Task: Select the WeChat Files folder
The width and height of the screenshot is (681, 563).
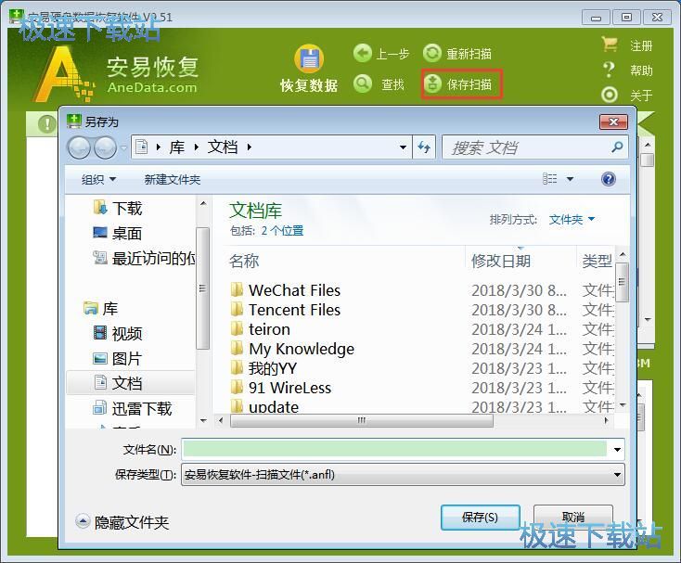Action: [286, 290]
